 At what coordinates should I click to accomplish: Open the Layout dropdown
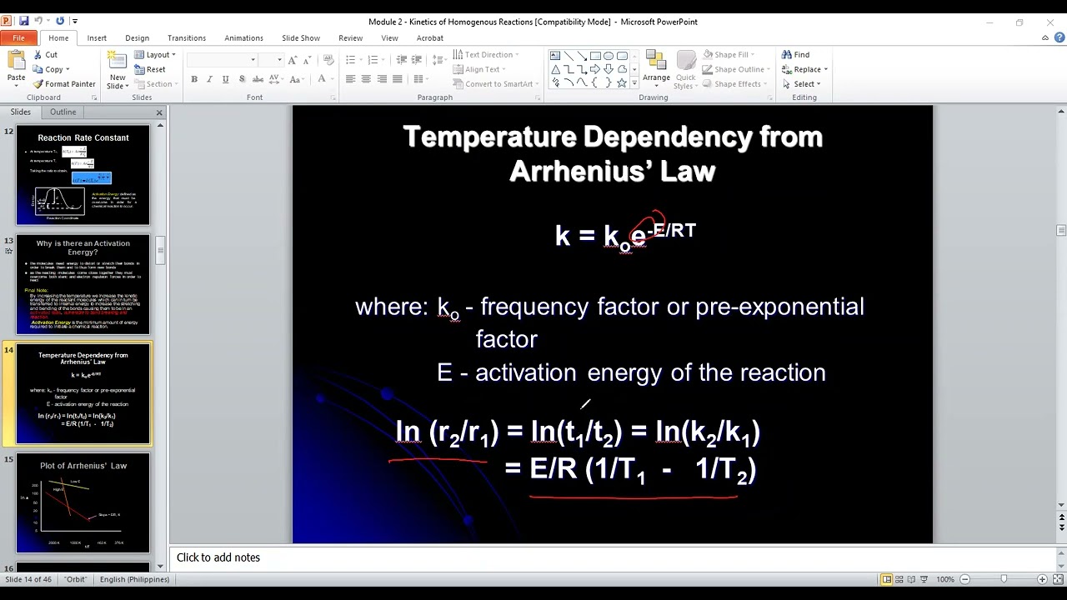tap(155, 54)
